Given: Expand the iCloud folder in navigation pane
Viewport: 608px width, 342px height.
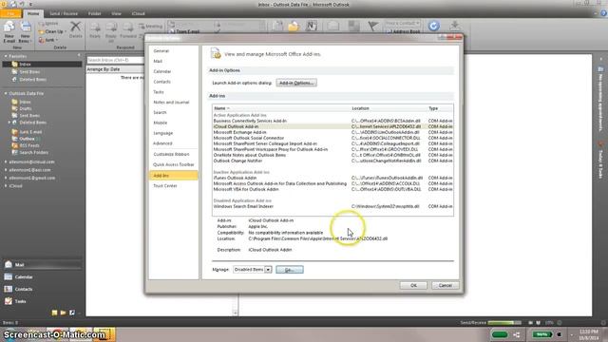Looking at the screenshot, I should [6, 186].
